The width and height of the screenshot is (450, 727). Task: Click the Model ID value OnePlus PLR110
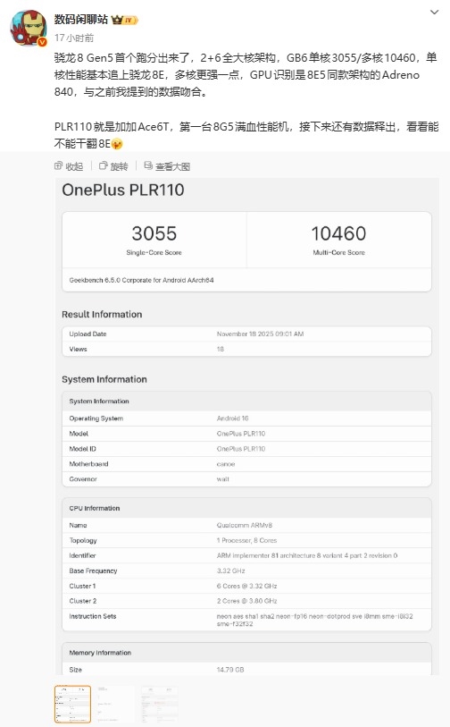click(241, 449)
